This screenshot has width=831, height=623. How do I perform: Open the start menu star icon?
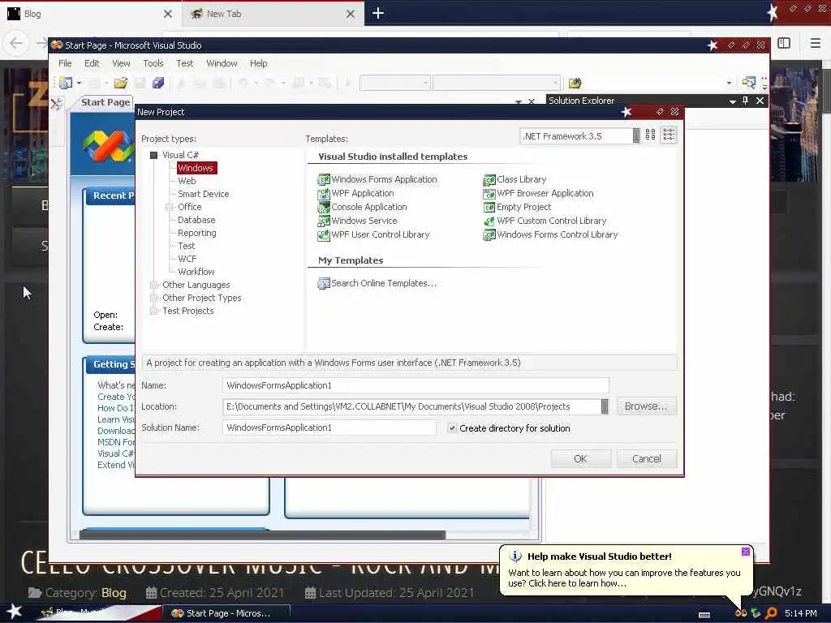pyautogui.click(x=14, y=612)
